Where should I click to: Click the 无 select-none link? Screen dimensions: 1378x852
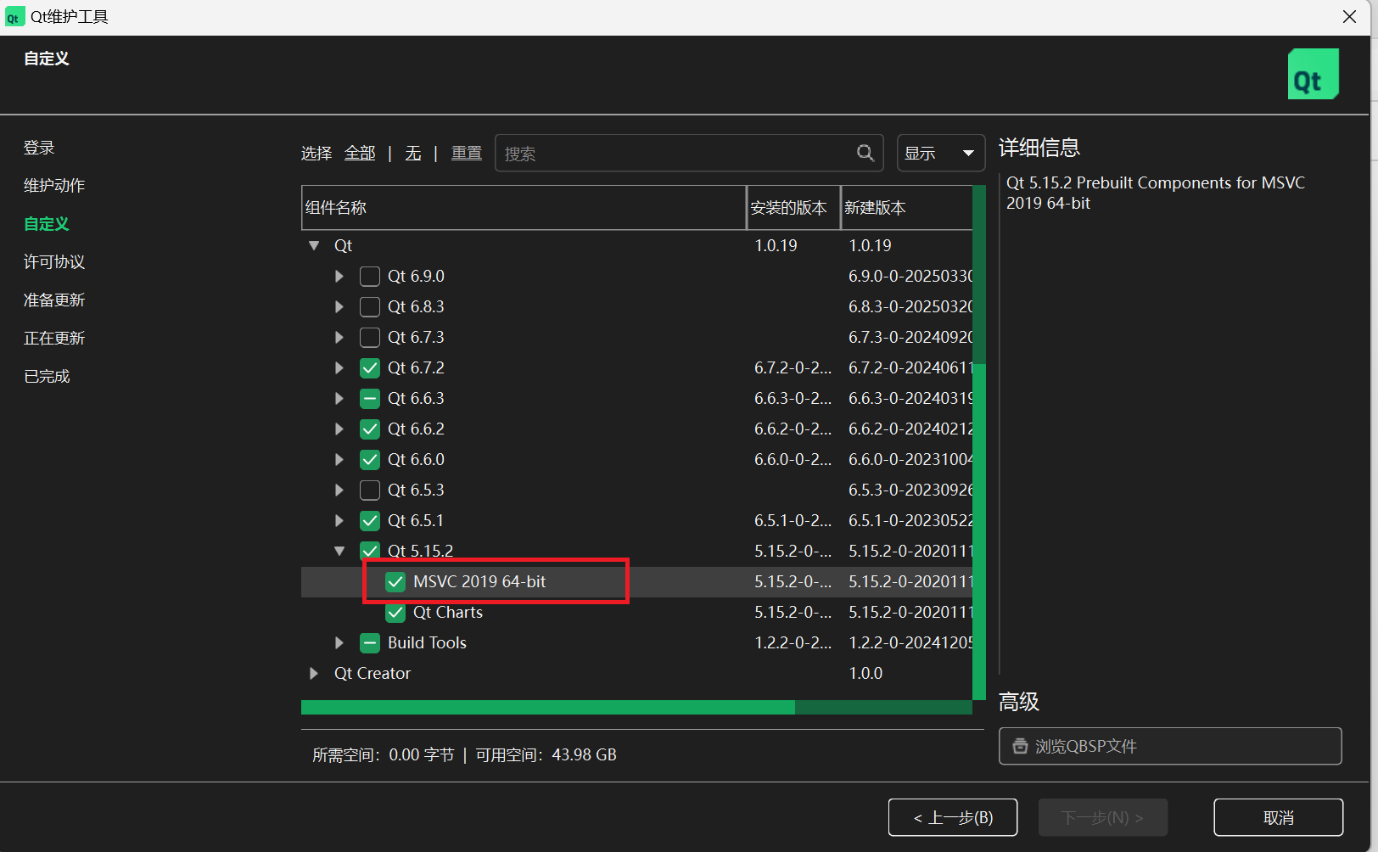(x=413, y=153)
